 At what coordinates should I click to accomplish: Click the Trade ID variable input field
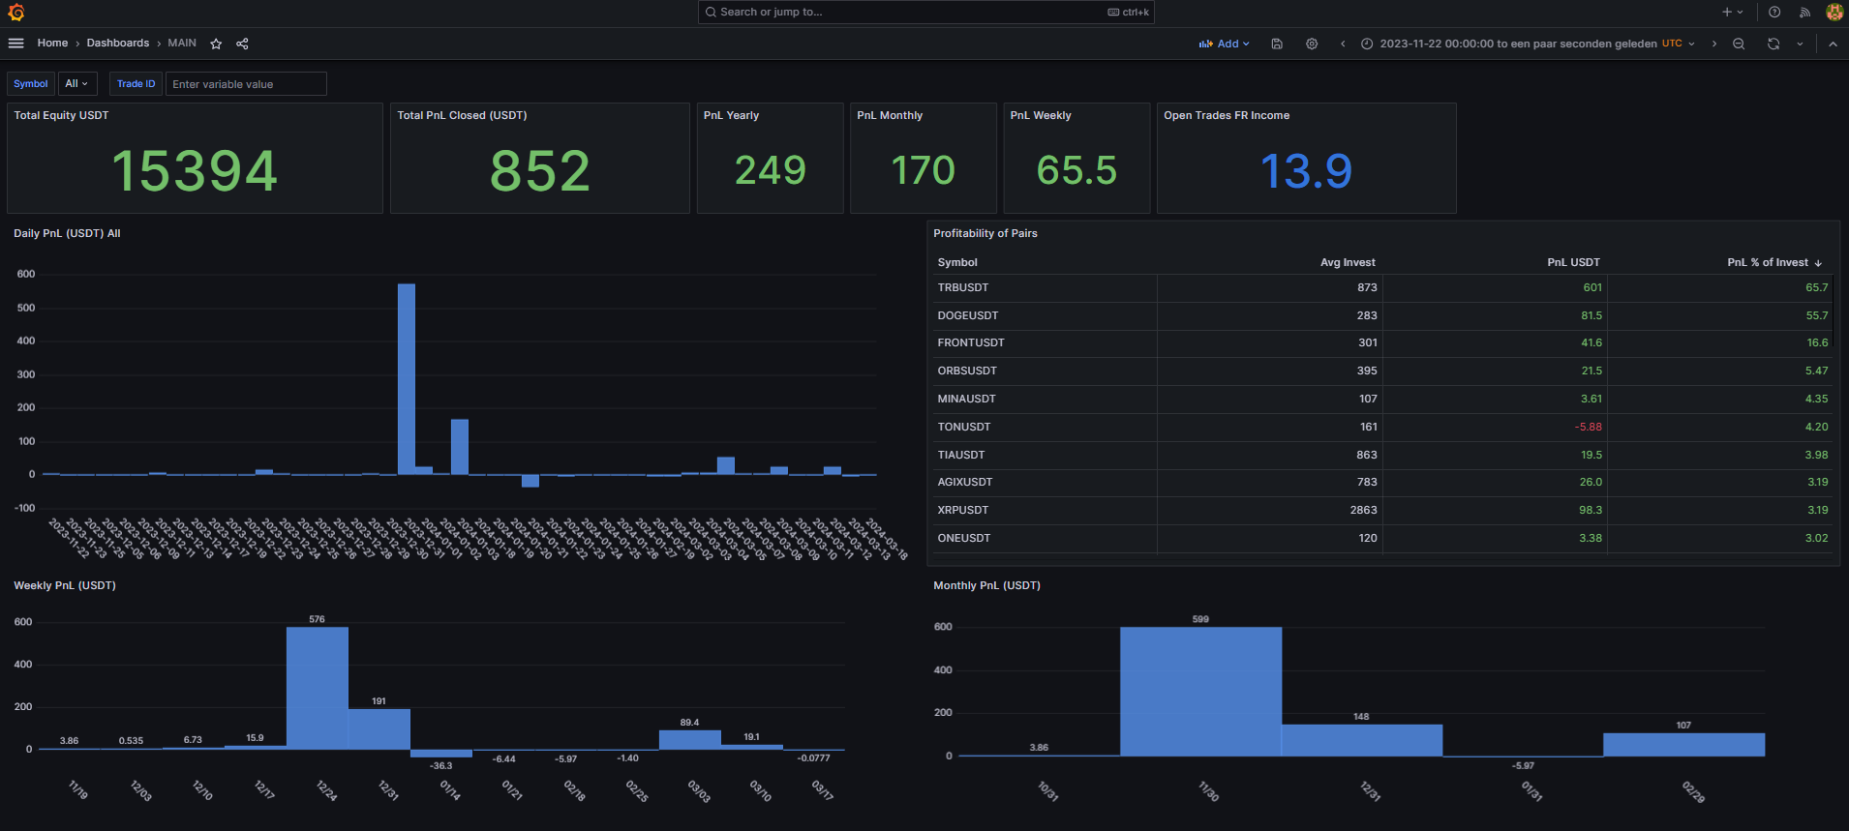246,84
